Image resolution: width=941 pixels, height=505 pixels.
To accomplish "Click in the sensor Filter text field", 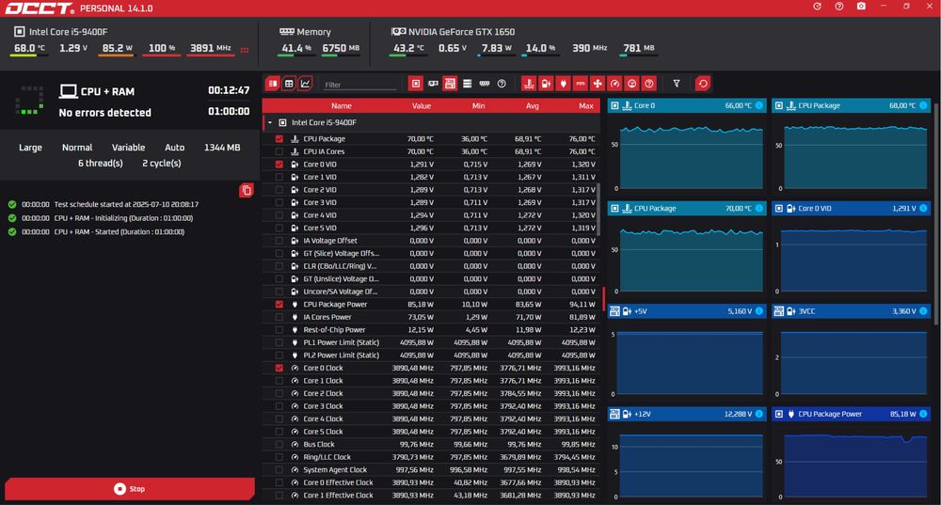I will click(x=359, y=85).
